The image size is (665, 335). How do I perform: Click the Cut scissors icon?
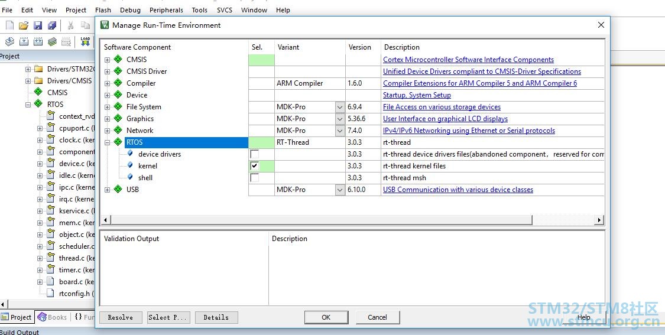tap(71, 25)
